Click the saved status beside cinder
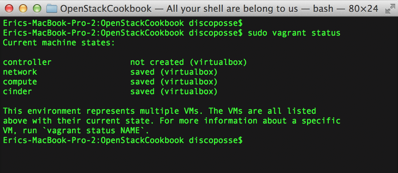The height and width of the screenshot is (173, 398). 174,92
